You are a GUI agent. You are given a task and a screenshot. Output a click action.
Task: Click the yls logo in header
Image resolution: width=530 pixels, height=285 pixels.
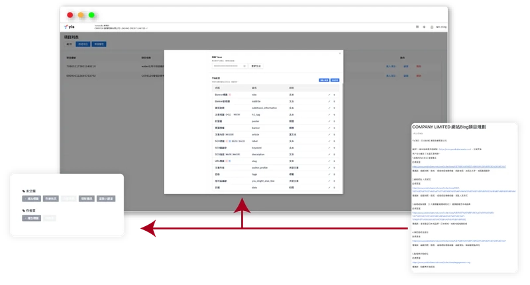70,27
